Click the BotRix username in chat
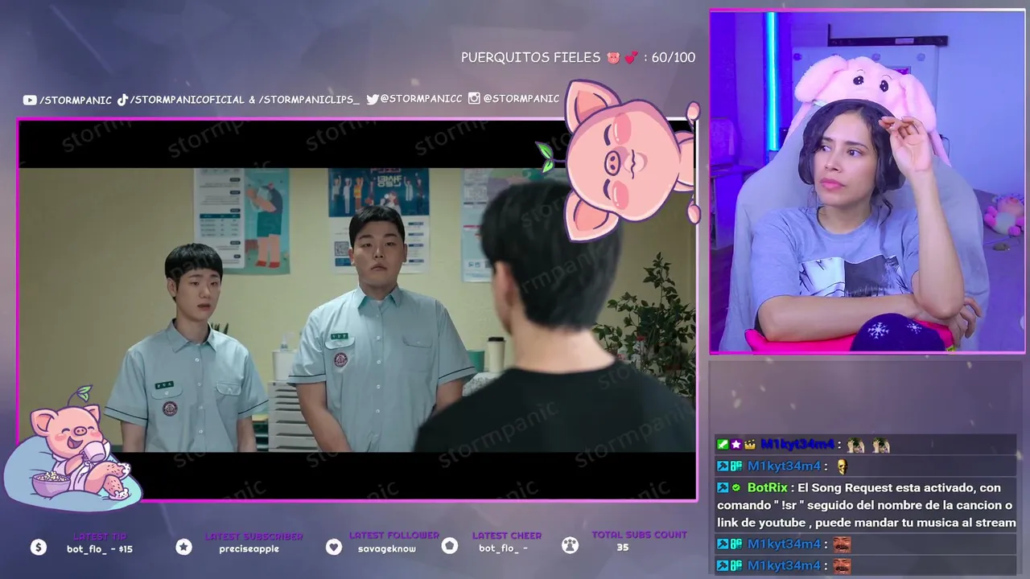 (767, 487)
